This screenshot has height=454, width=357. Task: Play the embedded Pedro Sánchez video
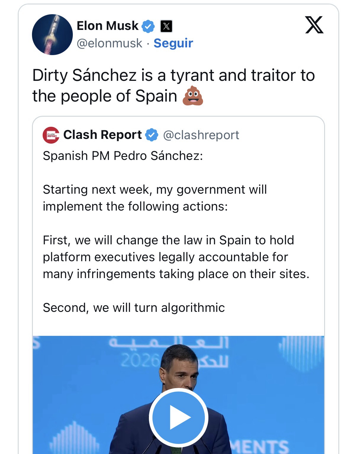click(x=178, y=417)
